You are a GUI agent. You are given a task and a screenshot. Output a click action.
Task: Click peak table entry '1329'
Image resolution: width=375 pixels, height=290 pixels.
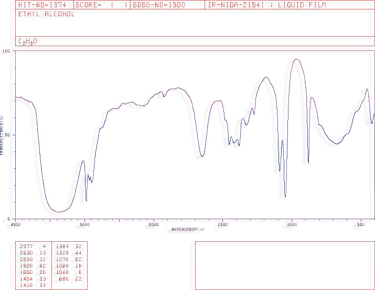click(62, 253)
